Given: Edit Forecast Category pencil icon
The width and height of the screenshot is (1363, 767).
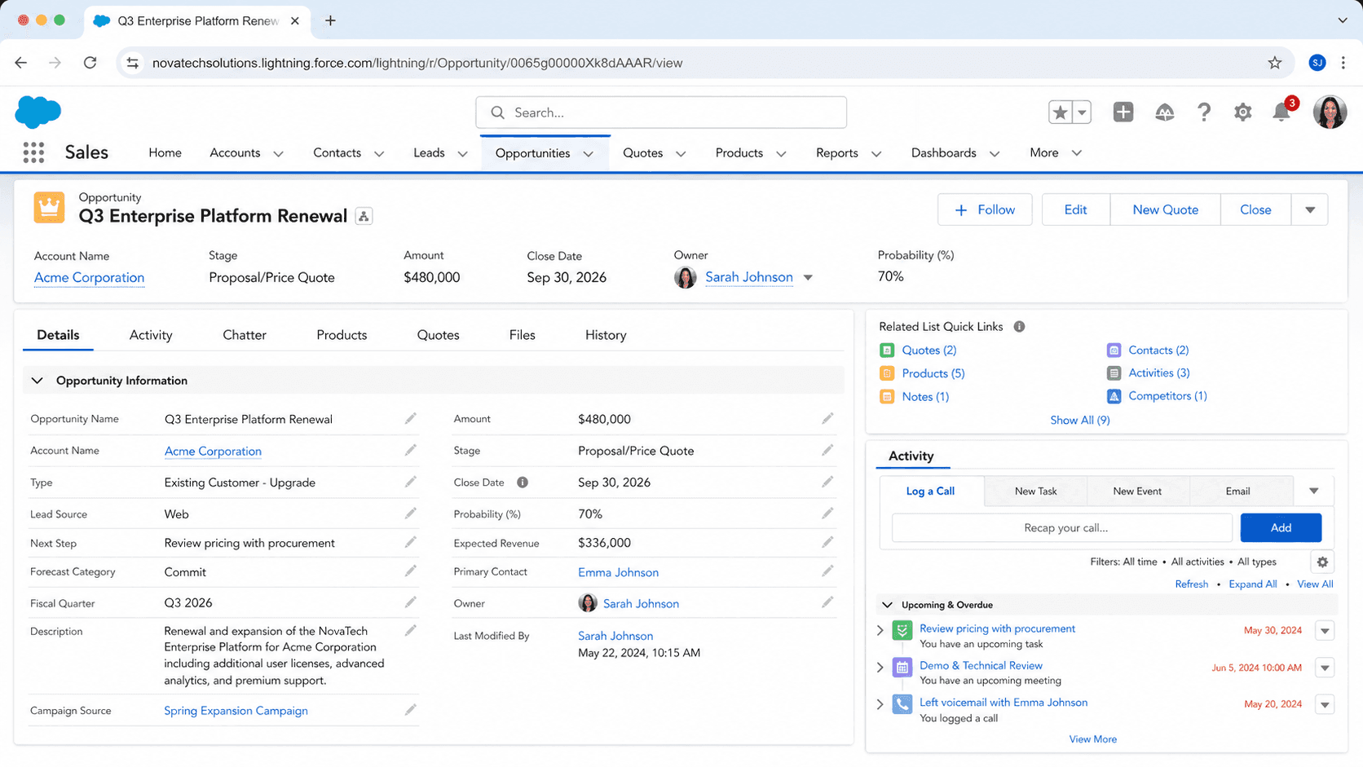Looking at the screenshot, I should pos(411,571).
